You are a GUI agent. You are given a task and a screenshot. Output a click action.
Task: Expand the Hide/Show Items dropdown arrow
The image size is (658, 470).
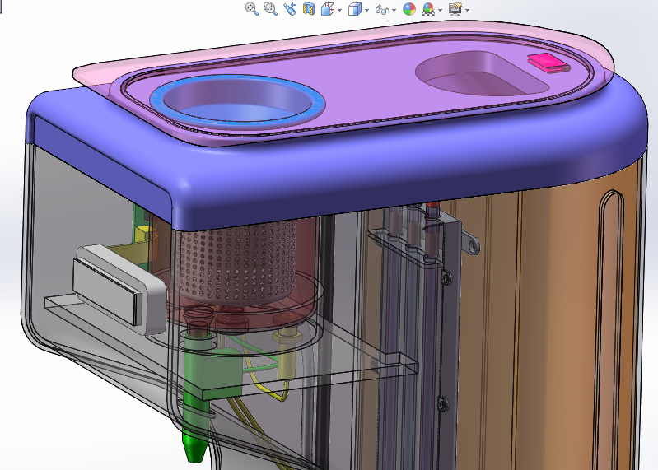pyautogui.click(x=394, y=10)
